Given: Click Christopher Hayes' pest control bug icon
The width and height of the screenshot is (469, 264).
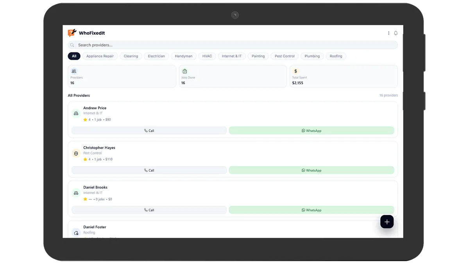Looking at the screenshot, I should [x=76, y=153].
